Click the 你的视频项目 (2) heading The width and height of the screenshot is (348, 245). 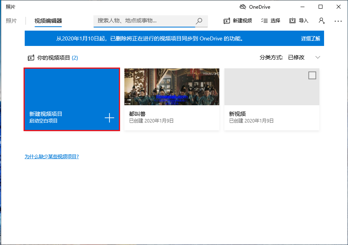(58, 58)
